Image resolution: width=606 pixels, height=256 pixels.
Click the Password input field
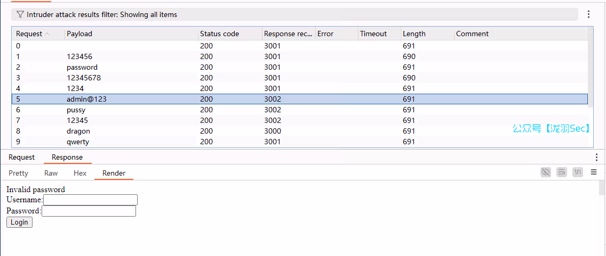click(89, 211)
